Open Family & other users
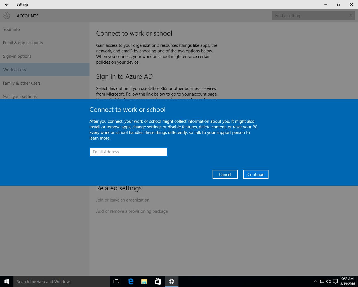Screen dimensions: 358x287 (x=45, y=83)
